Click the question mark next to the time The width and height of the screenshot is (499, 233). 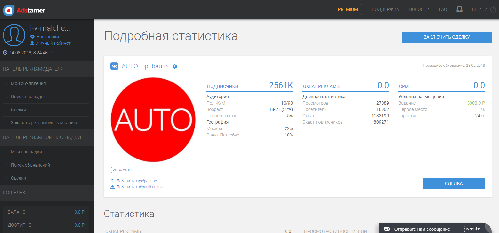50,53
